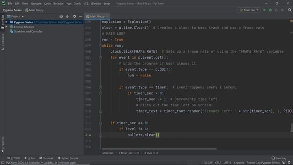Image resolution: width=293 pixels, height=165 pixels.
Task: Open the File menu
Action: tap(10, 4)
